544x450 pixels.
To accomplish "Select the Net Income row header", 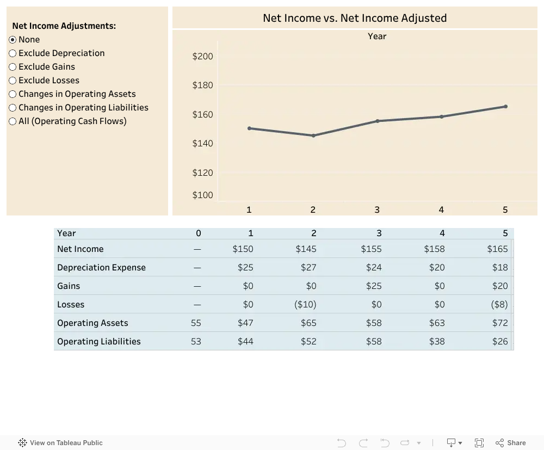I will pyautogui.click(x=80, y=249).
